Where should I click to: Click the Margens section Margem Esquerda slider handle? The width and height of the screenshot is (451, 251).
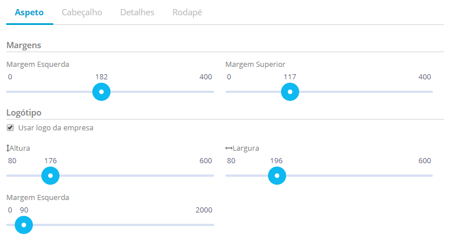(101, 91)
